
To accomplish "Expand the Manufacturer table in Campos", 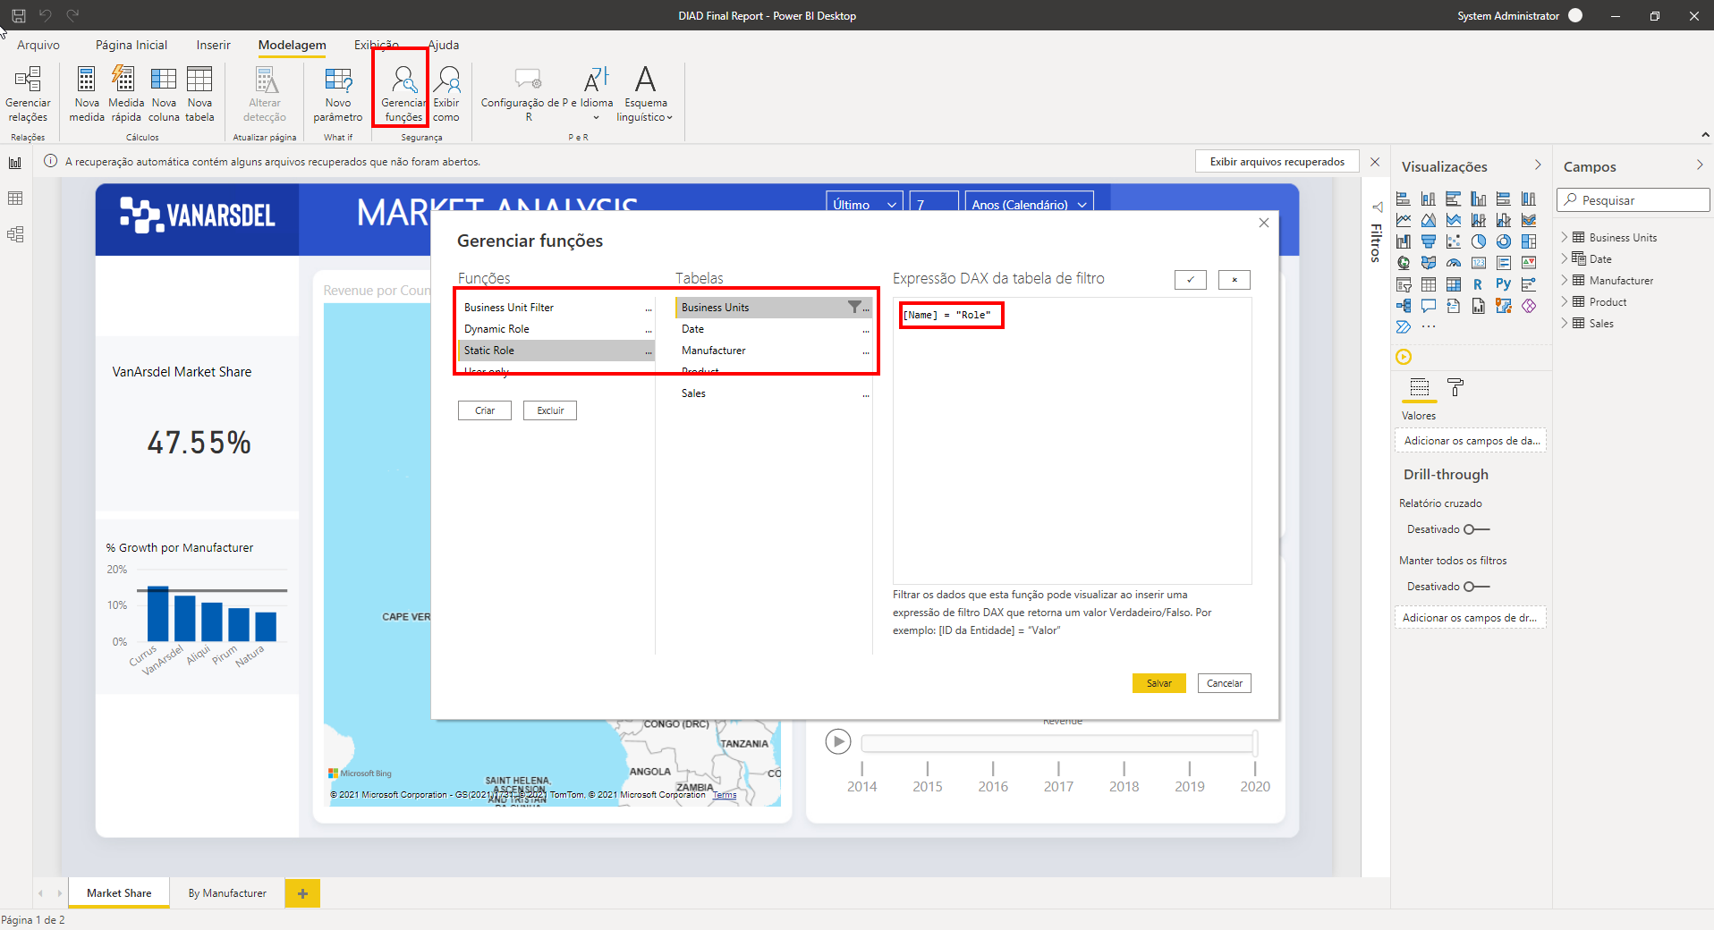I will tap(1565, 280).
